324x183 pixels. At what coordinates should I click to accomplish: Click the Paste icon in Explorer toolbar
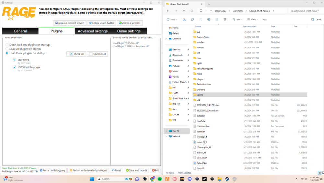pyautogui.click(x=201, y=20)
